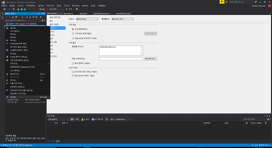Open the Any CPU platform dropdown in properties

122,19
